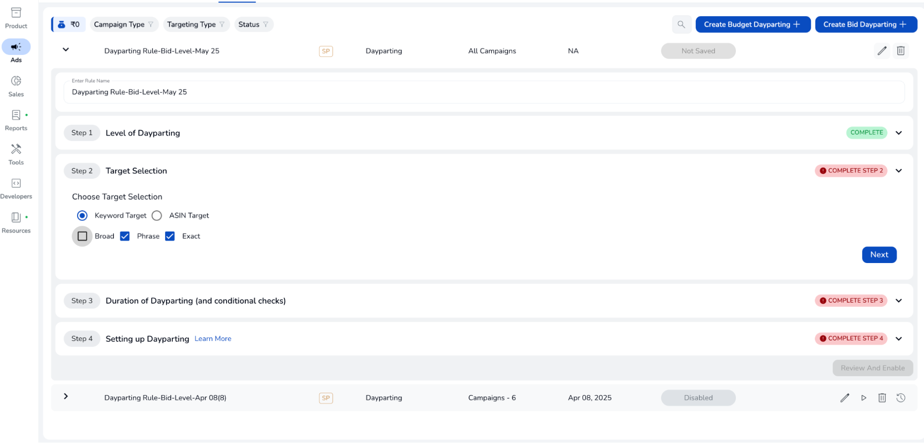Click the COMPLETE STEP 4 warning badge
924x443 pixels.
[x=851, y=339]
